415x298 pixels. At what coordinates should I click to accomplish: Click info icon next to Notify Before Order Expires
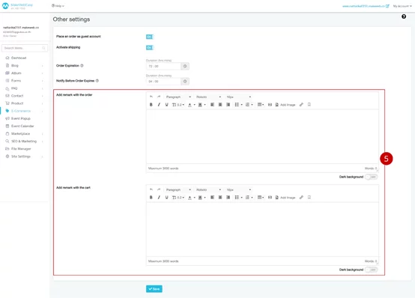[97, 80]
